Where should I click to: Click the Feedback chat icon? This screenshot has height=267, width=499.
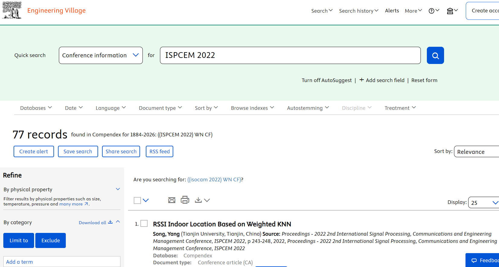click(x=474, y=260)
